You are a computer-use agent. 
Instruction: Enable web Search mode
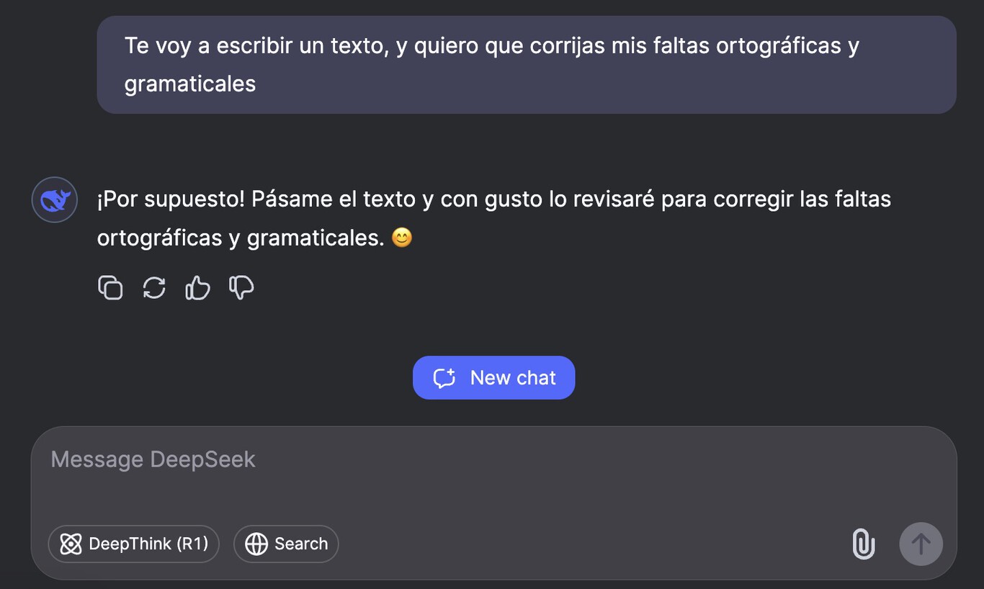[x=286, y=544]
